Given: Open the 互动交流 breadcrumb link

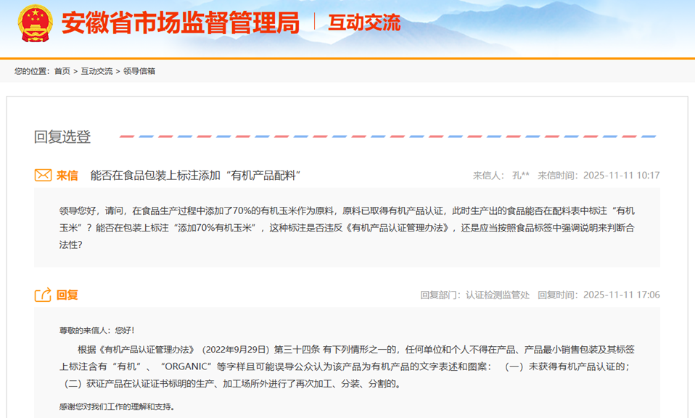Looking at the screenshot, I should [96, 71].
